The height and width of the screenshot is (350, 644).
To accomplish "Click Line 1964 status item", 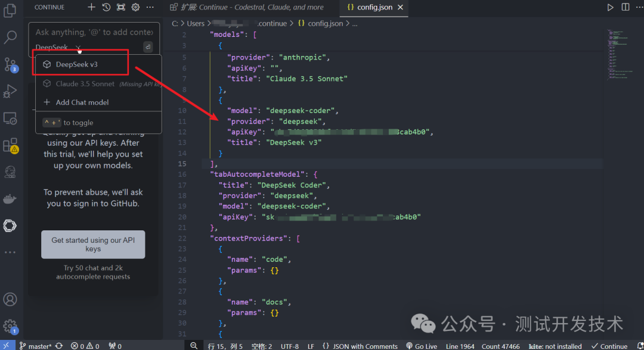I will 460,346.
